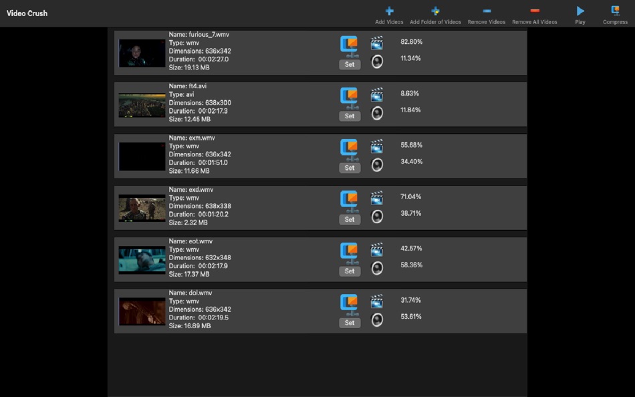Click the Remove Videos toolbar icon

pyautogui.click(x=487, y=11)
